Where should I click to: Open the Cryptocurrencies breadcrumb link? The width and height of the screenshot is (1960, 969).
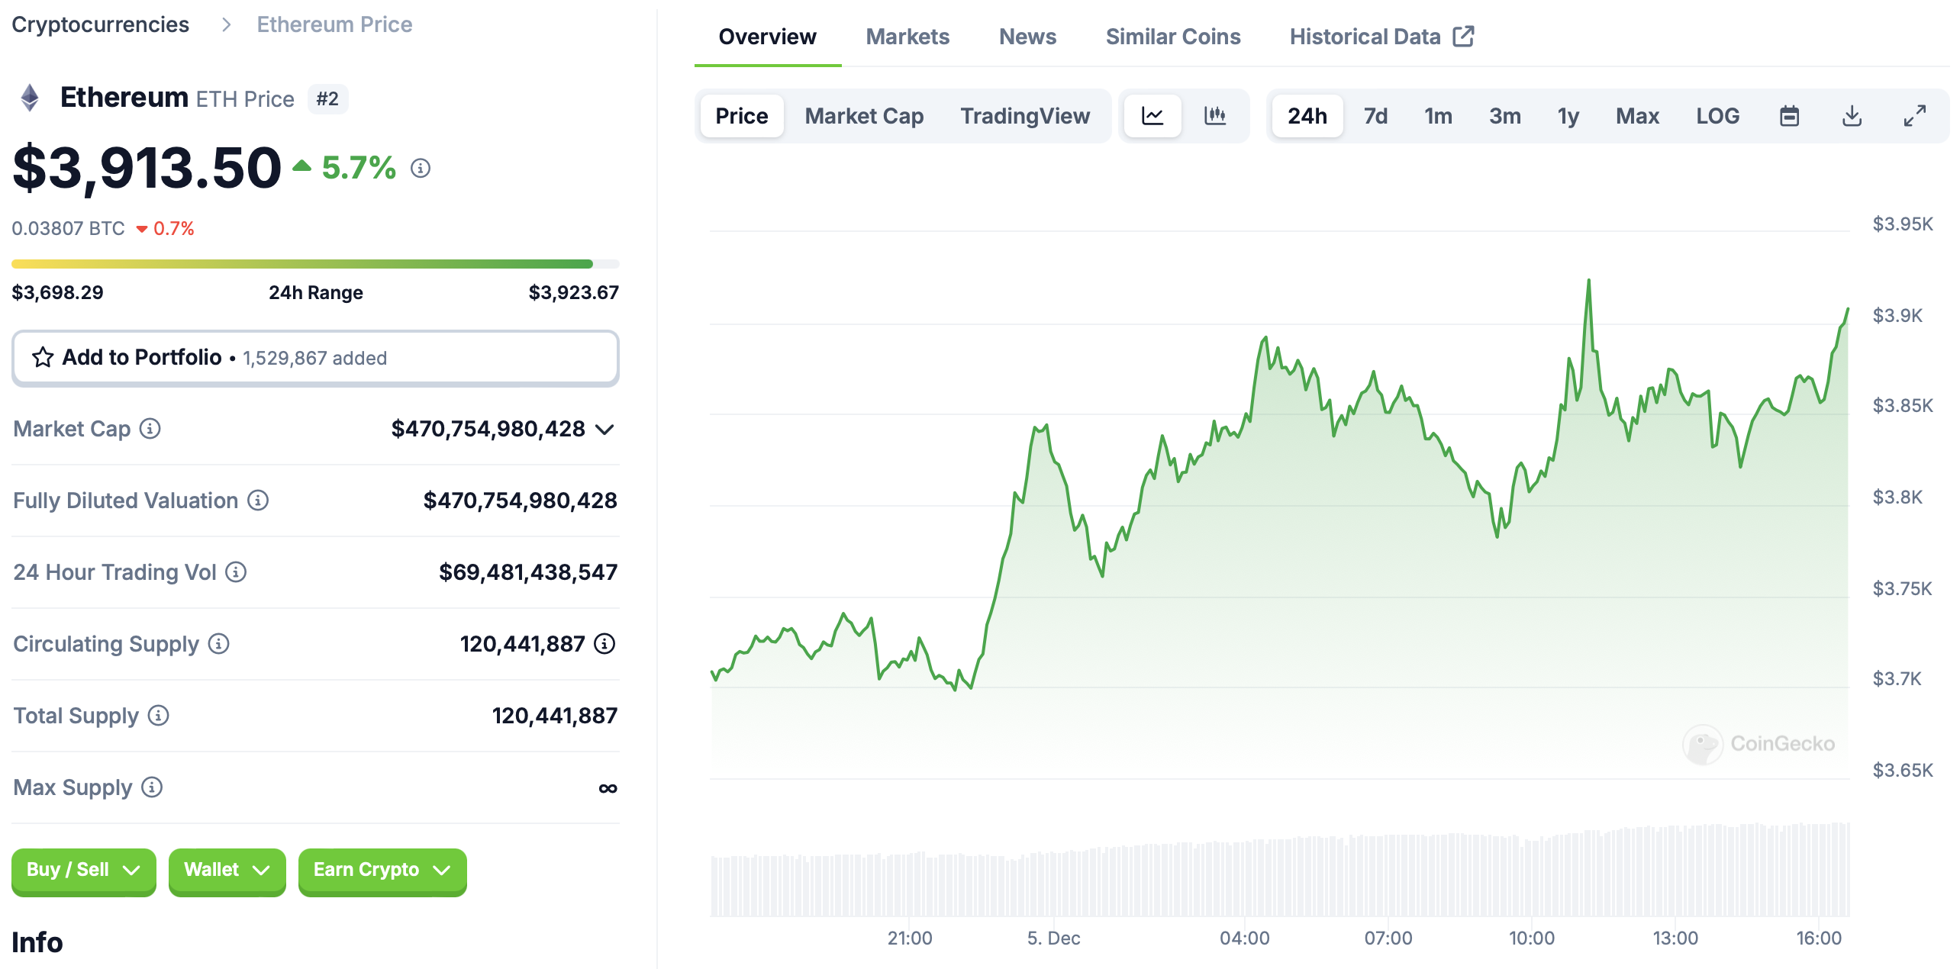tap(100, 24)
